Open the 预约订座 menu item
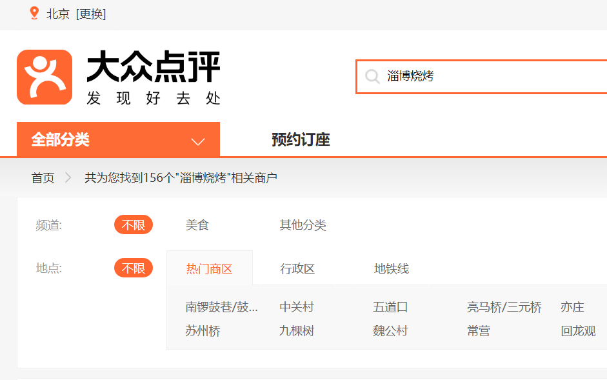Screen dimensions: 607x380 [301, 140]
